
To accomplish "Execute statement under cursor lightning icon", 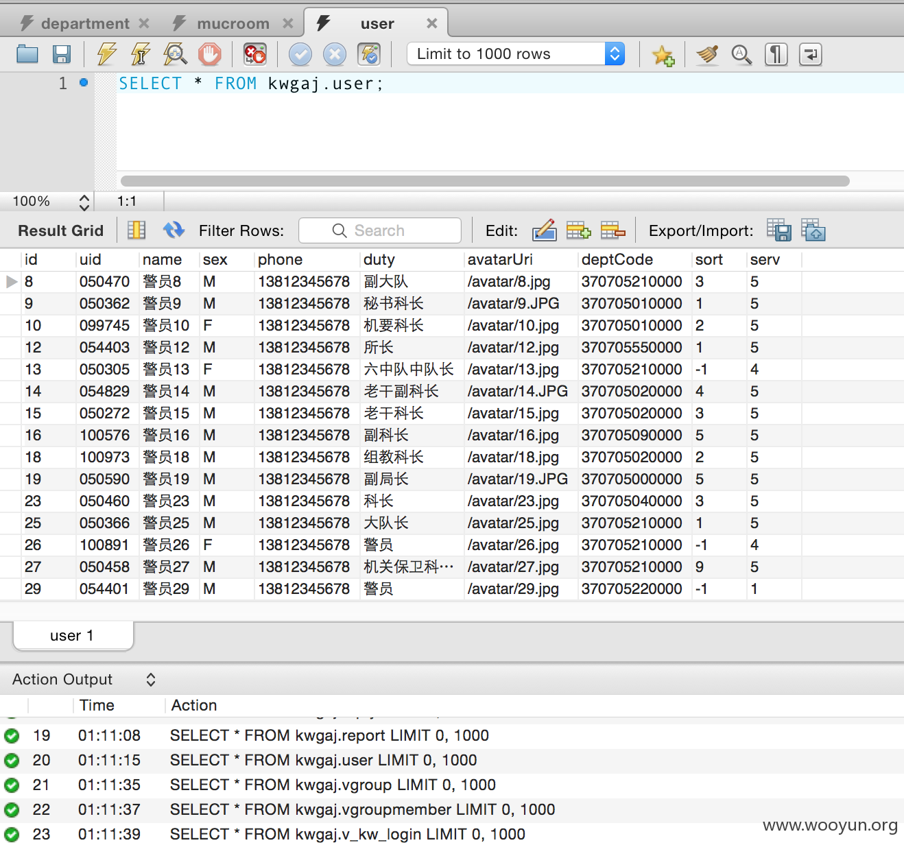I will [x=141, y=54].
